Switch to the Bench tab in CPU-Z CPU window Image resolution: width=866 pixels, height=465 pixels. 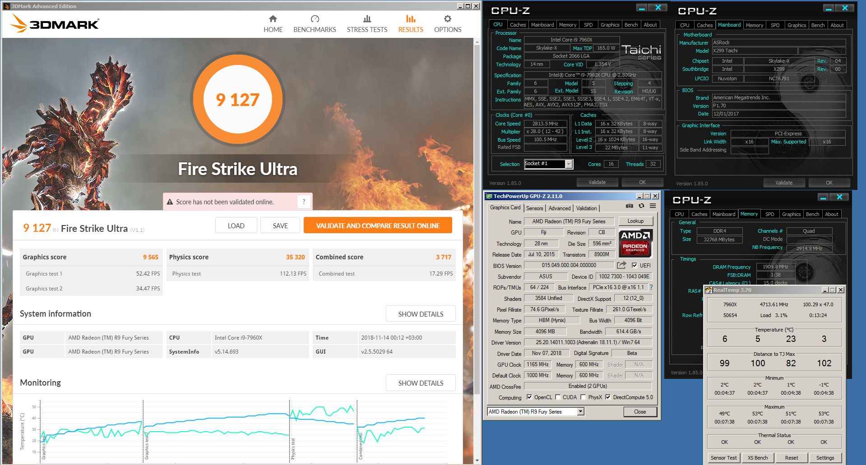click(631, 25)
